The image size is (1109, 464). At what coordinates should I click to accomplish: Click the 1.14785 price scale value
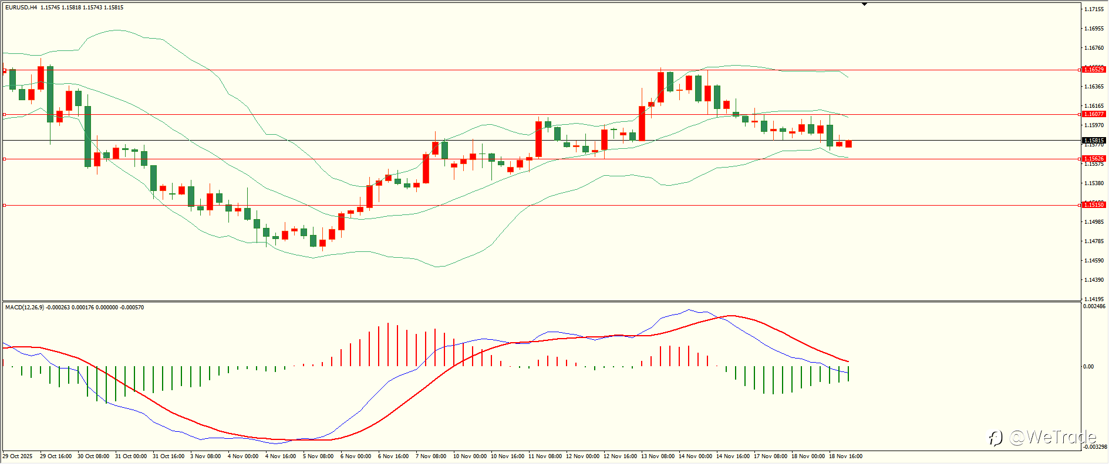(x=1094, y=241)
